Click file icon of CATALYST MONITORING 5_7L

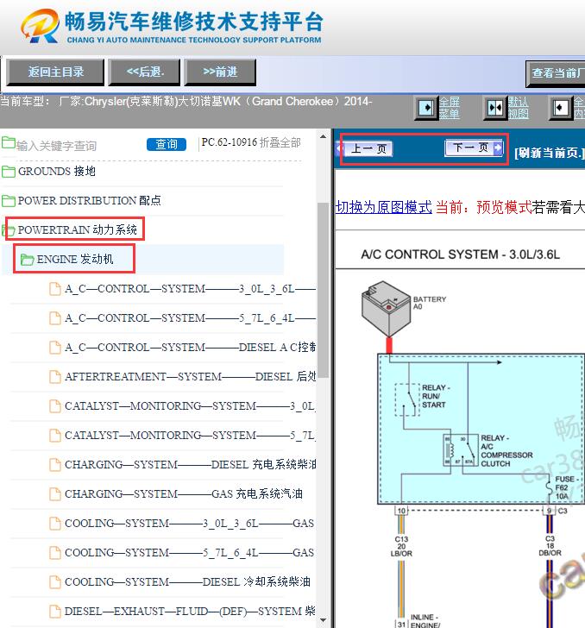(x=55, y=435)
